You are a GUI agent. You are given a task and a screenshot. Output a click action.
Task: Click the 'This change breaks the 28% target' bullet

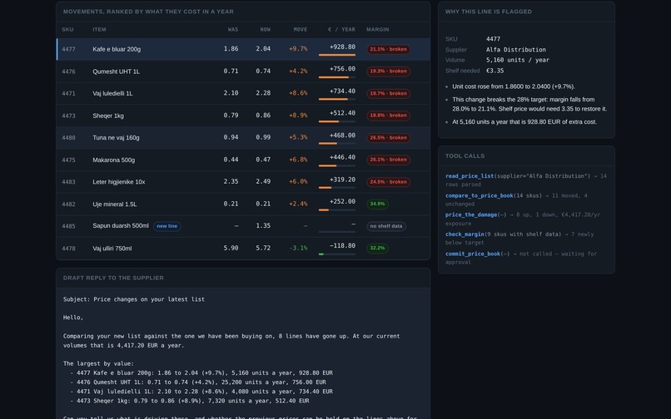click(x=529, y=104)
